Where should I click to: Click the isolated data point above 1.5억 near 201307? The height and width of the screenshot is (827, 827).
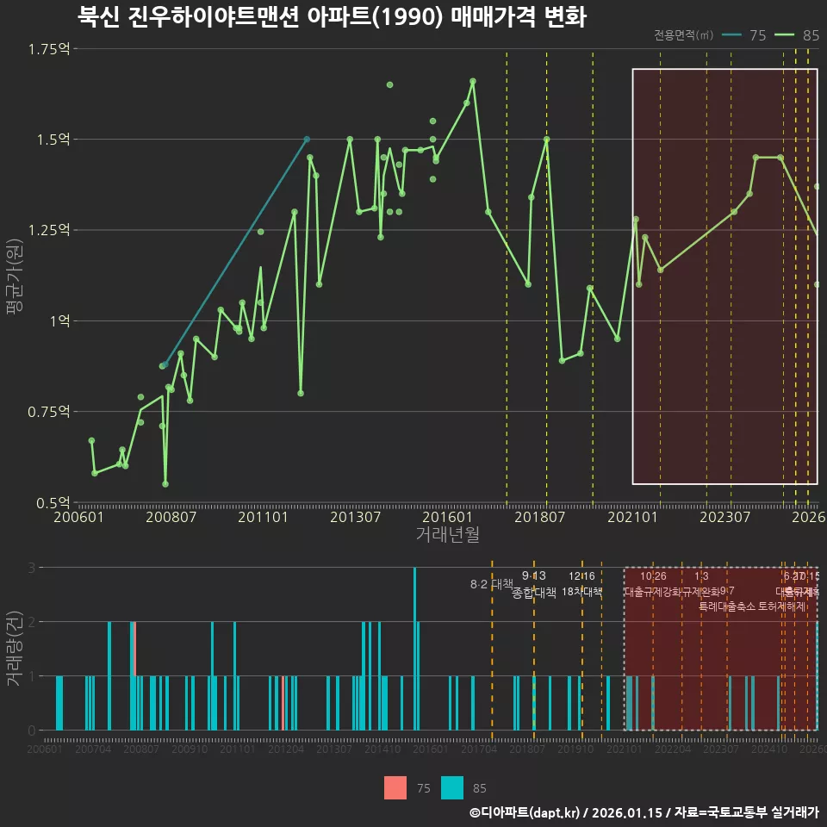(x=389, y=85)
